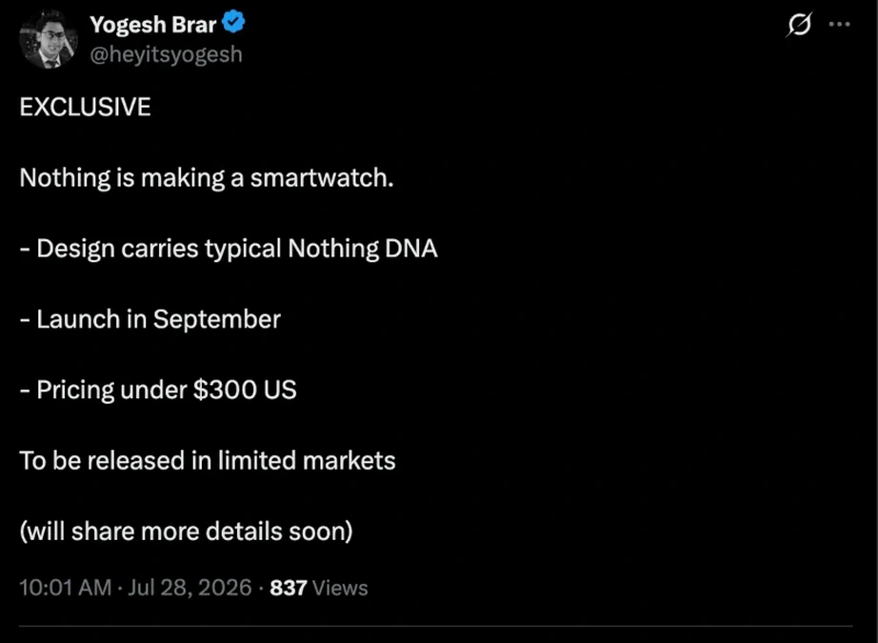Image resolution: width=878 pixels, height=643 pixels.
Task: Click the word 'smartwatch' in the post
Action: (319, 177)
